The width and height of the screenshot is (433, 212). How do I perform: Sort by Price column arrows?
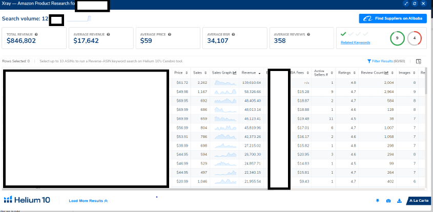(x=187, y=73)
